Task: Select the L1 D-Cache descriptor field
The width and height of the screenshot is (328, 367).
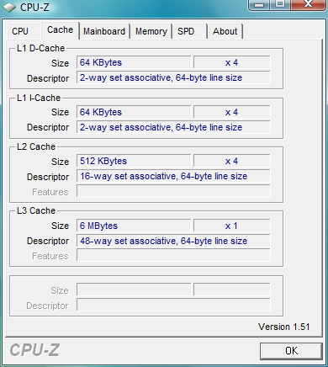Action: tap(173, 77)
